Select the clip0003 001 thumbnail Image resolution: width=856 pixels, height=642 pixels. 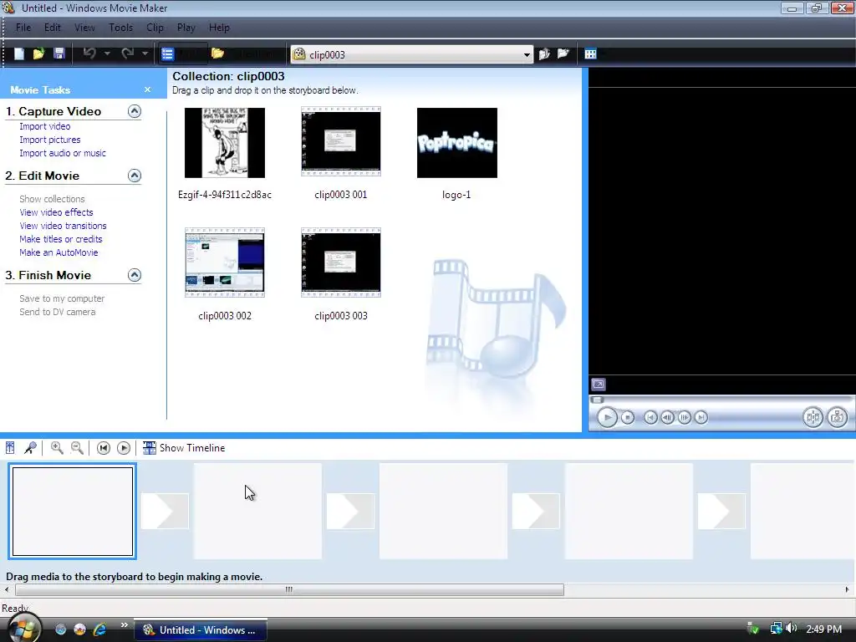coord(341,142)
